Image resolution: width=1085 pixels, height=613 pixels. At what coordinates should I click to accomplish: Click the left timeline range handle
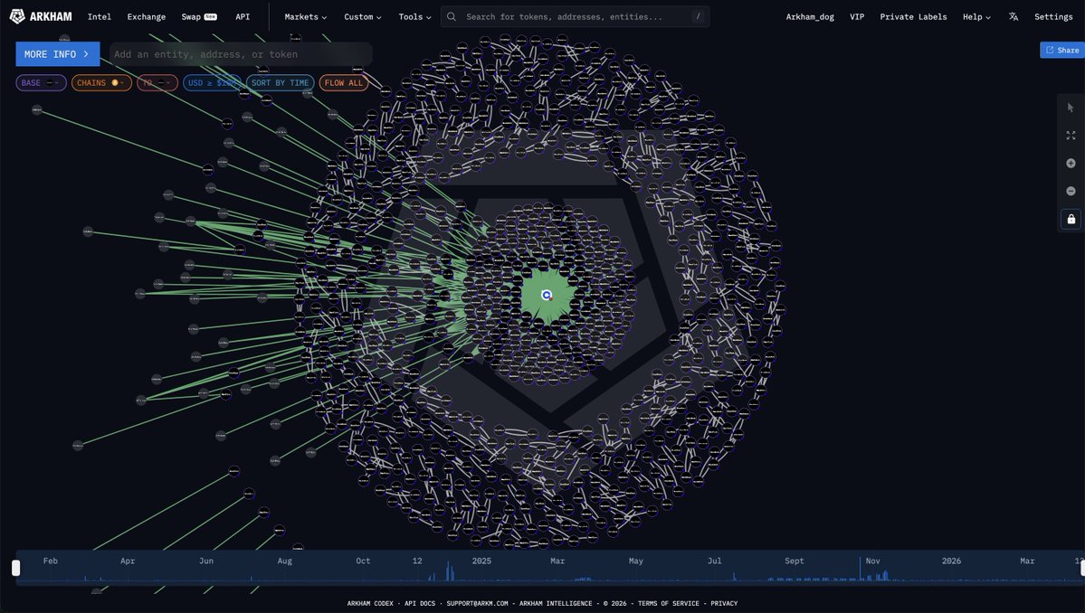tap(15, 568)
